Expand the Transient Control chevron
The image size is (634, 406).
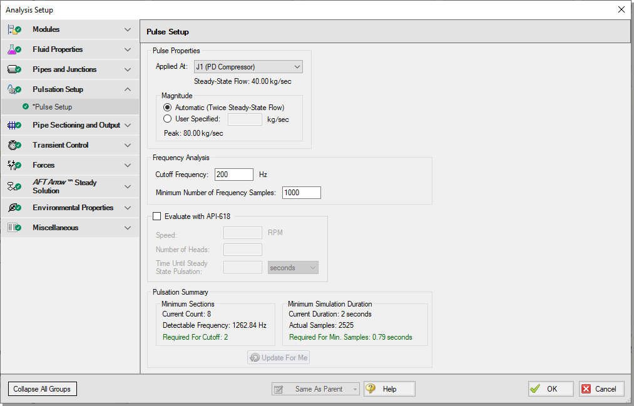tap(128, 145)
